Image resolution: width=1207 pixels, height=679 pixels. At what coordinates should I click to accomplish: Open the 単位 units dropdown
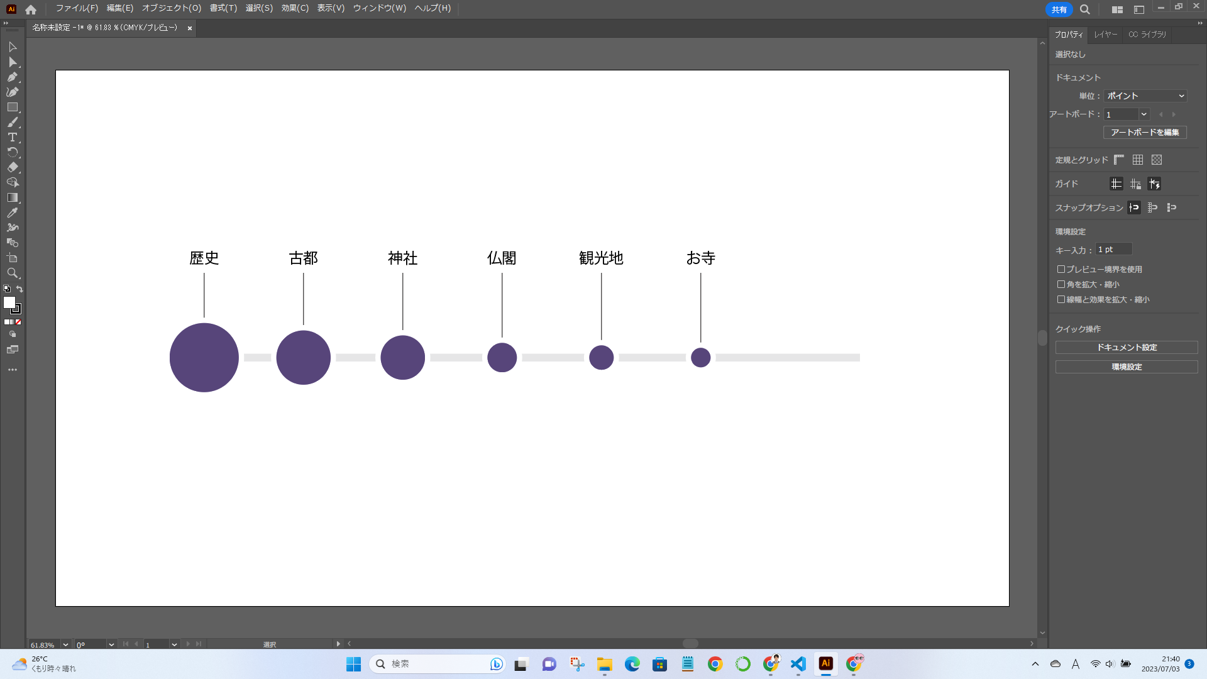1145,96
